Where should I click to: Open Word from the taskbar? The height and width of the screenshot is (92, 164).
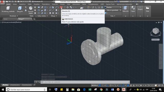coord(112,90)
